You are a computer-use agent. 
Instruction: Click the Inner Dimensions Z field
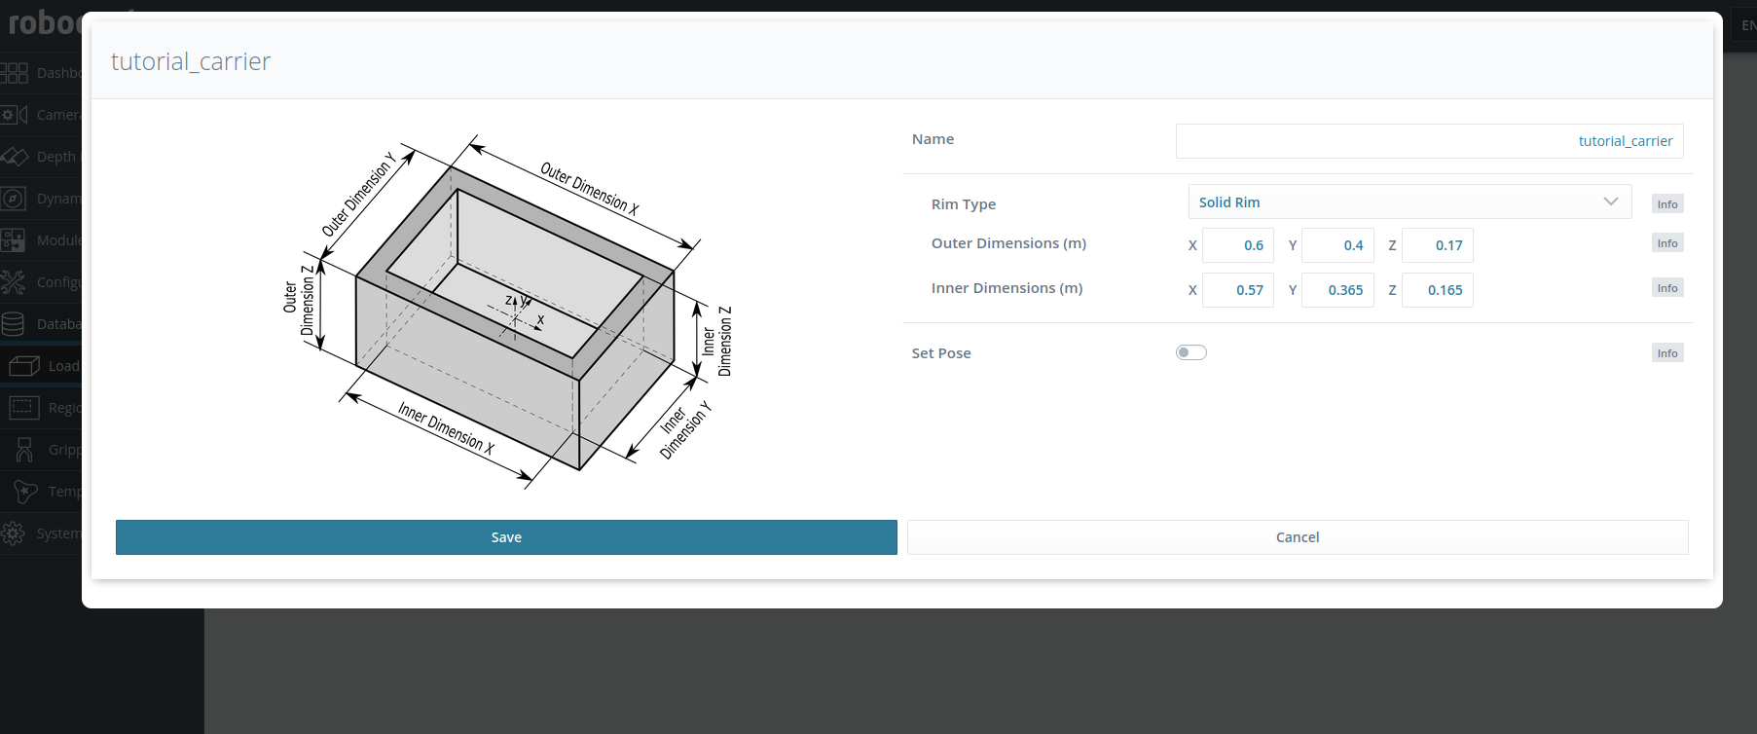[x=1437, y=290]
